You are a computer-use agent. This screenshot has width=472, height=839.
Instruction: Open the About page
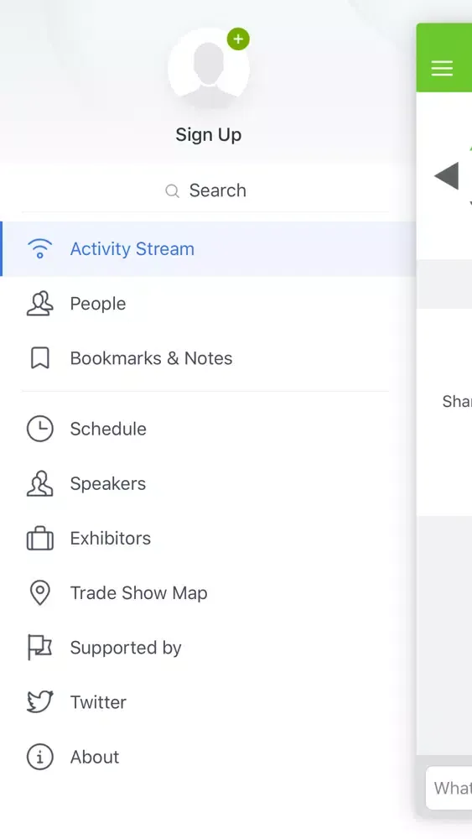[x=208, y=757]
